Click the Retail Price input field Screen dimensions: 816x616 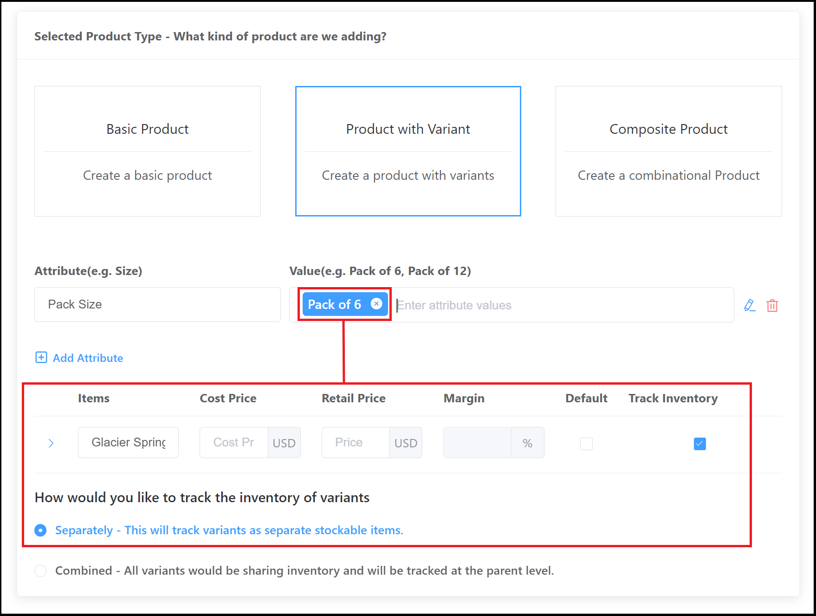[x=355, y=443]
